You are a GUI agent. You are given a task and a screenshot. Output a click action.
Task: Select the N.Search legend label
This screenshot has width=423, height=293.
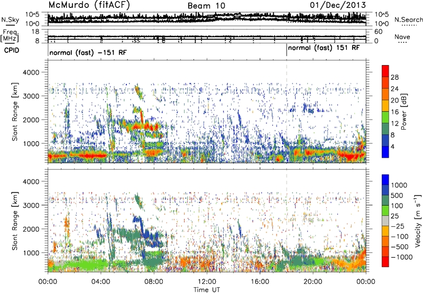tap(408, 20)
